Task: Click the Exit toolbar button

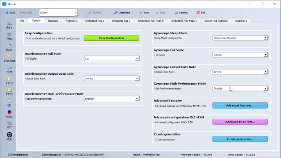Action: click(x=201, y=13)
